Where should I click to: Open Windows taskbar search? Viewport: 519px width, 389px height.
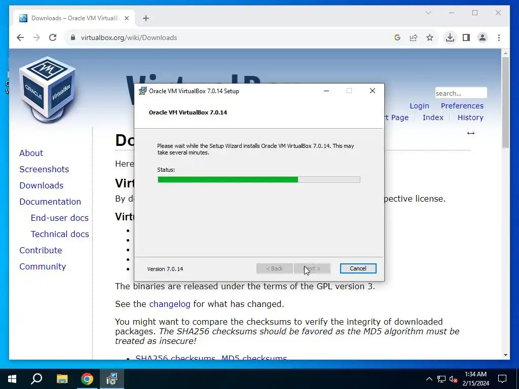tap(36, 379)
